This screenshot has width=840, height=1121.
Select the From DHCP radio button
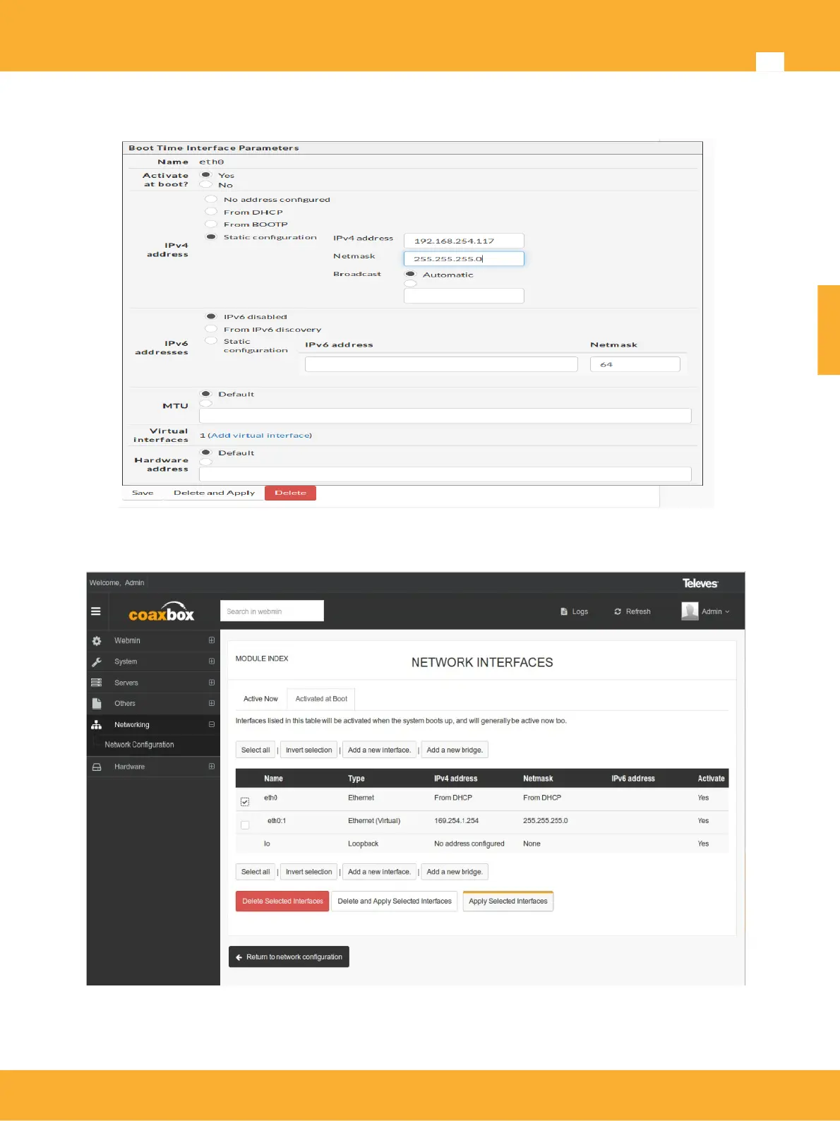(x=210, y=212)
